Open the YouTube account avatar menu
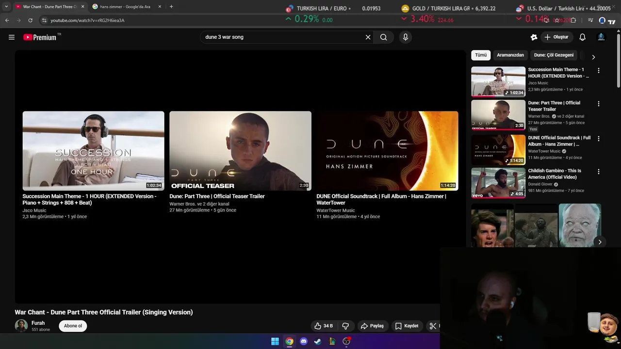Screen dimensions: 621x349 601,37
